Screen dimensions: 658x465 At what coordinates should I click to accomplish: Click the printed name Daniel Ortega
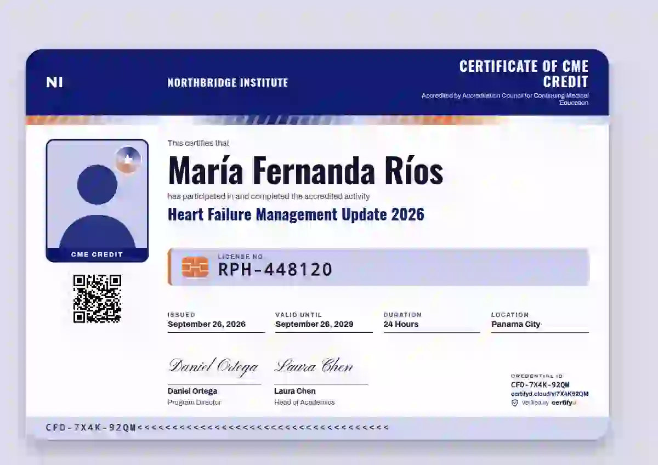tap(192, 391)
